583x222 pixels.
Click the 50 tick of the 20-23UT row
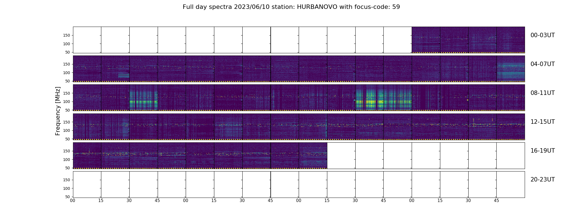click(68, 197)
